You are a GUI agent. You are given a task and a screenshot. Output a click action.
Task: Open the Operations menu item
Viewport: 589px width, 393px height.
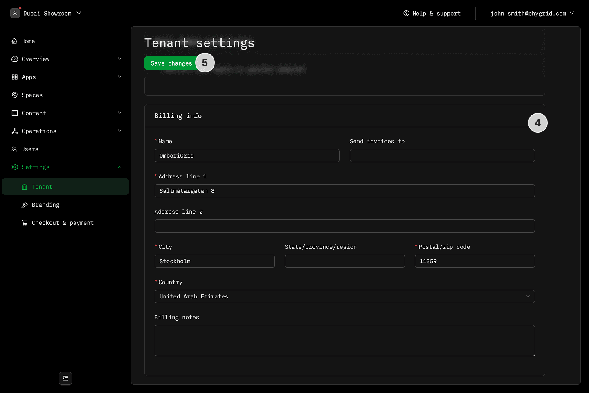coord(39,131)
